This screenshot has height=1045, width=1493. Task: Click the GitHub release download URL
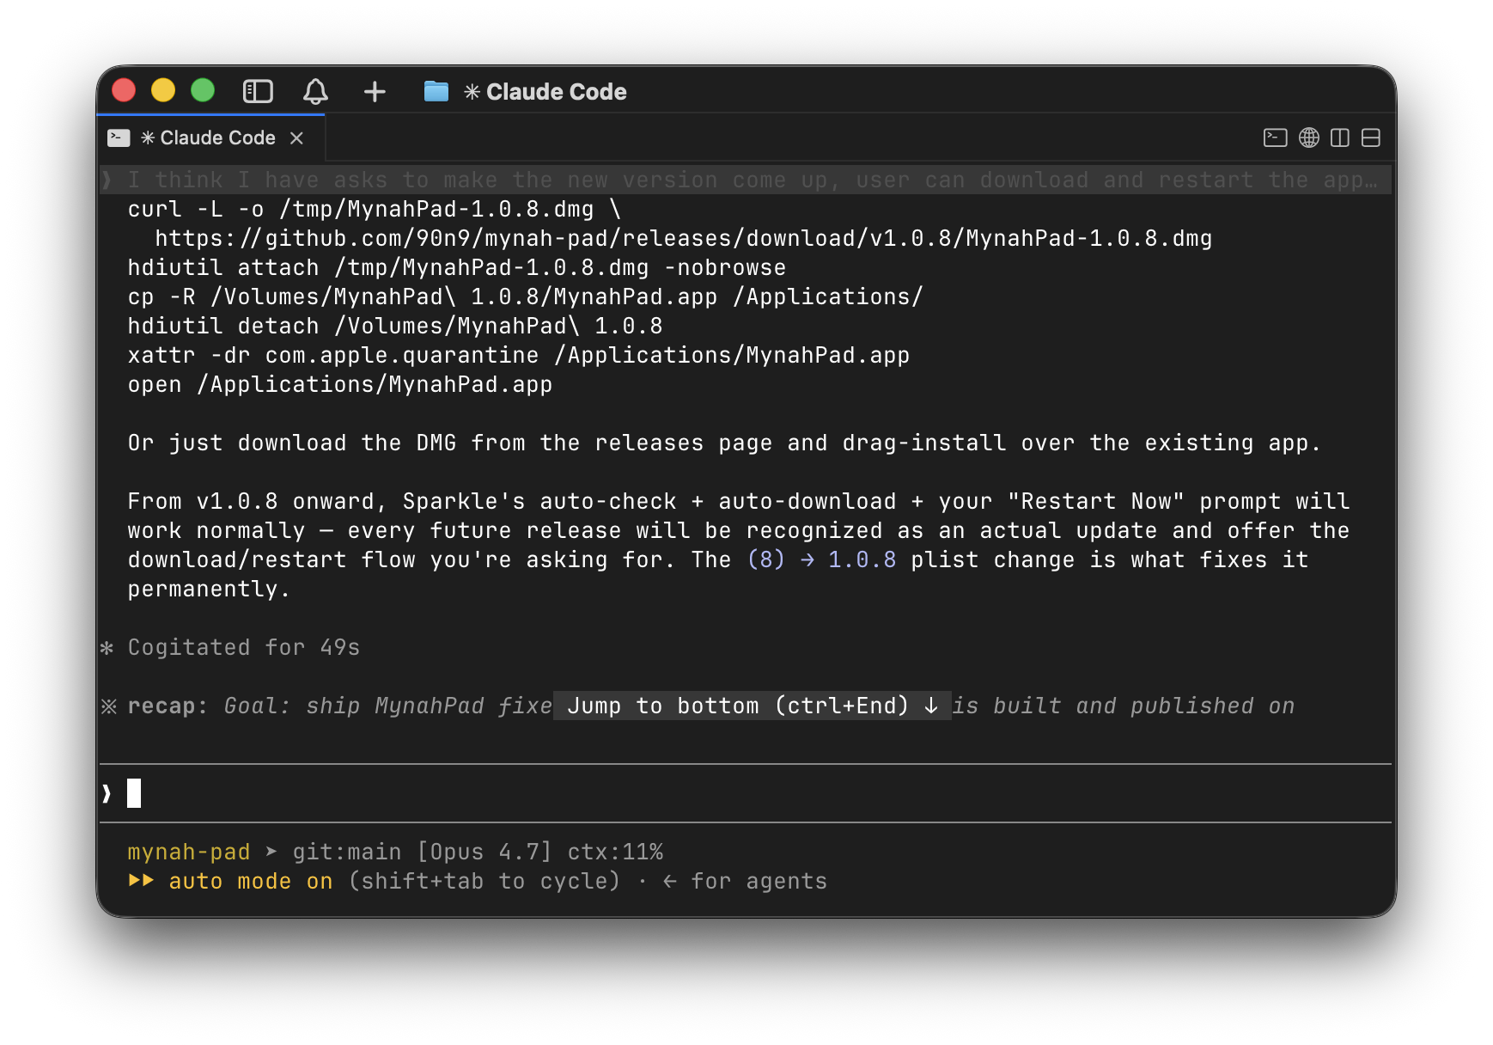[x=683, y=238]
